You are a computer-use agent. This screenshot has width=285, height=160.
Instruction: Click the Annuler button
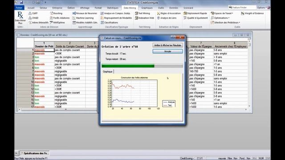(x=167, y=52)
